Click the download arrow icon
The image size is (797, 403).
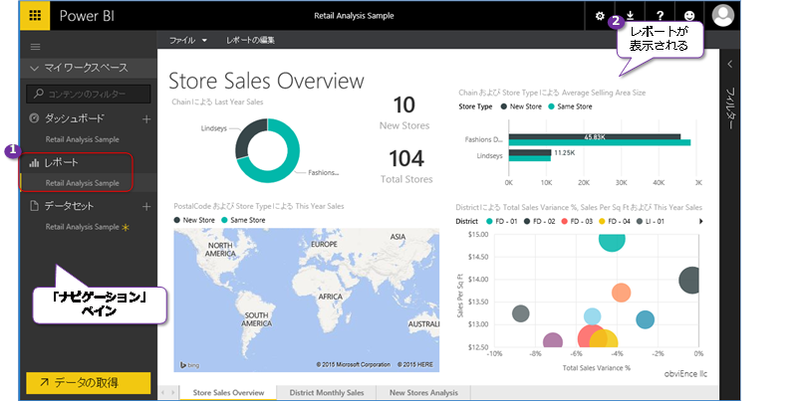pos(630,15)
